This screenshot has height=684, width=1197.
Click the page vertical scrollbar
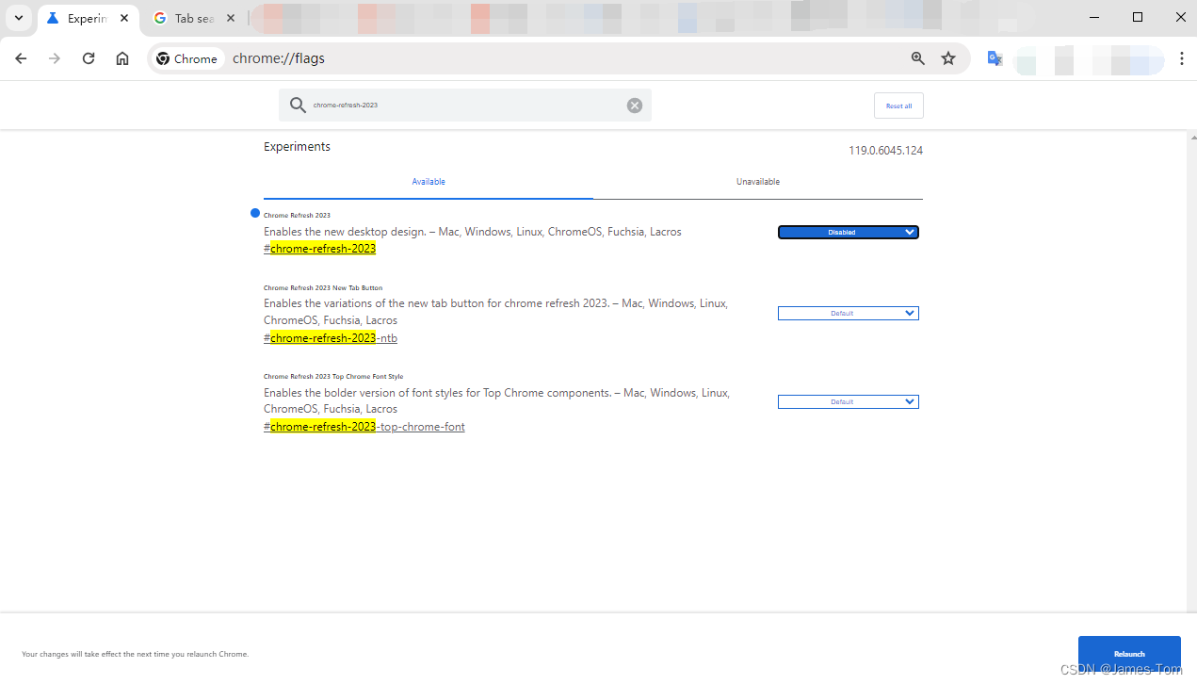point(1191,371)
